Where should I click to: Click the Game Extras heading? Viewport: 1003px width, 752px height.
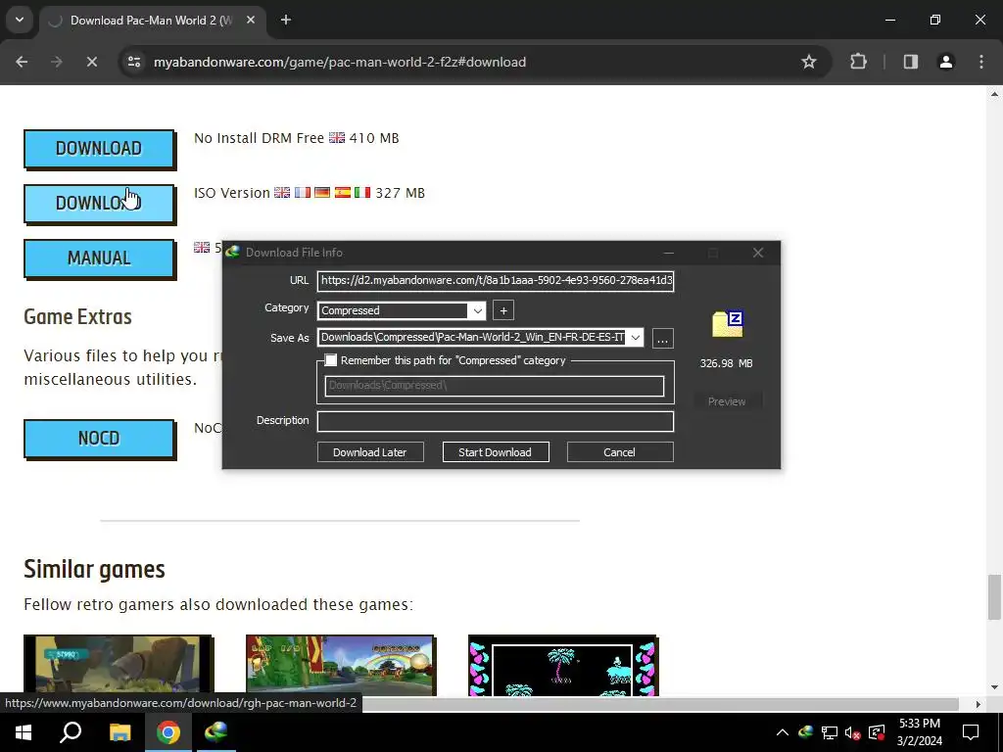[78, 317]
